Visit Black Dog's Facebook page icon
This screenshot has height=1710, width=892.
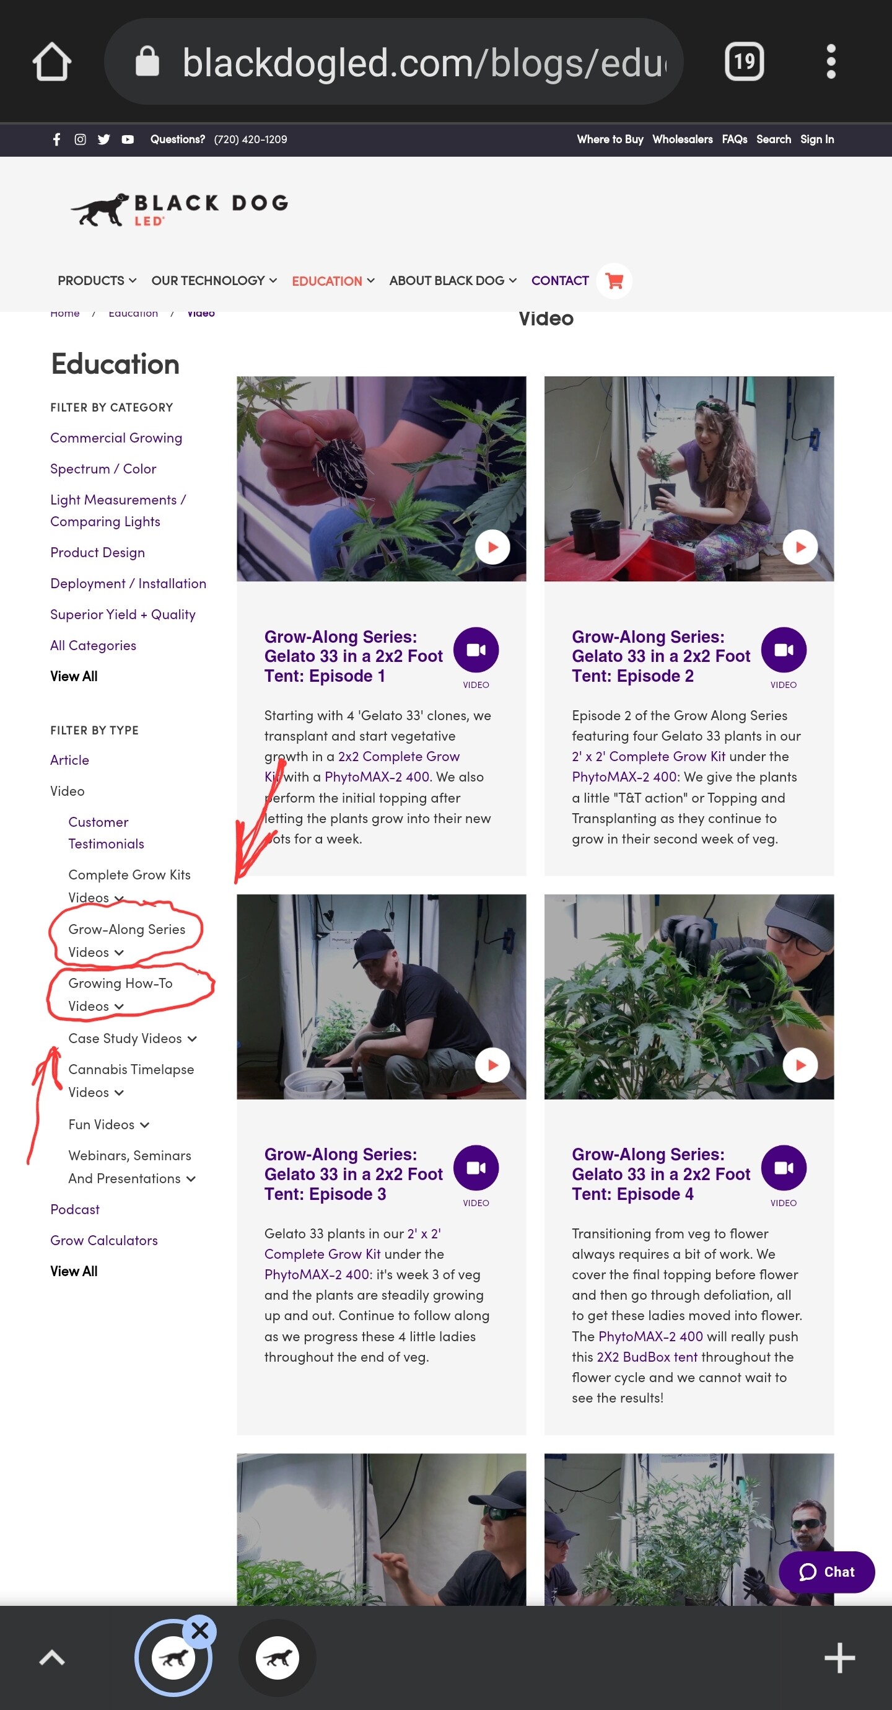point(56,139)
